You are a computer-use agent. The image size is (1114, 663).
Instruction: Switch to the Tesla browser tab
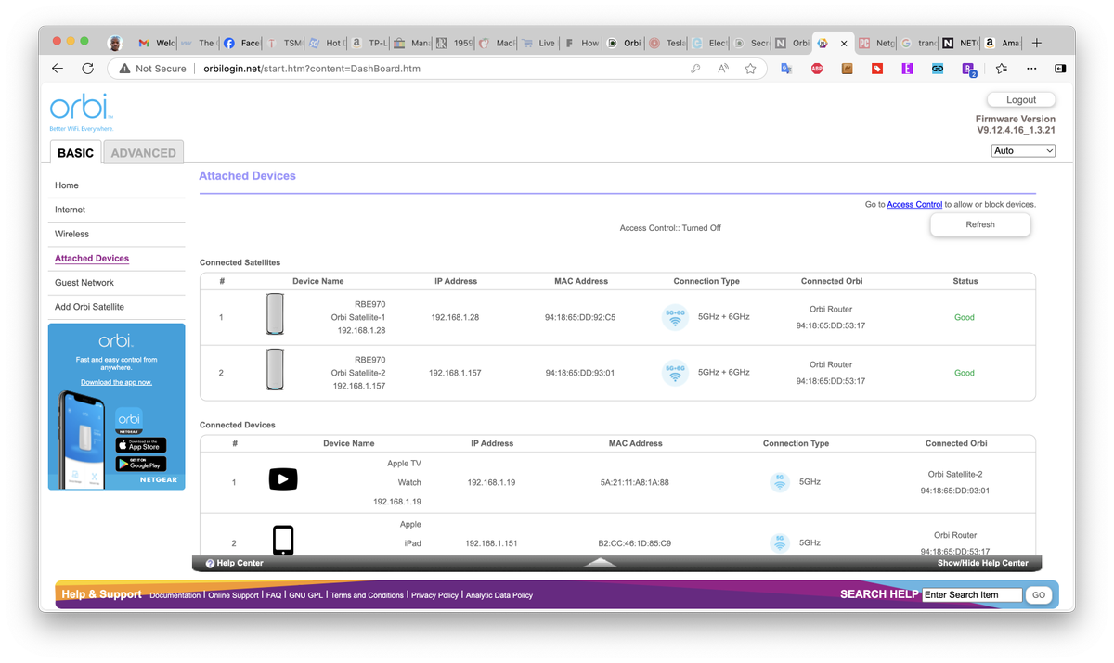pyautogui.click(x=667, y=43)
